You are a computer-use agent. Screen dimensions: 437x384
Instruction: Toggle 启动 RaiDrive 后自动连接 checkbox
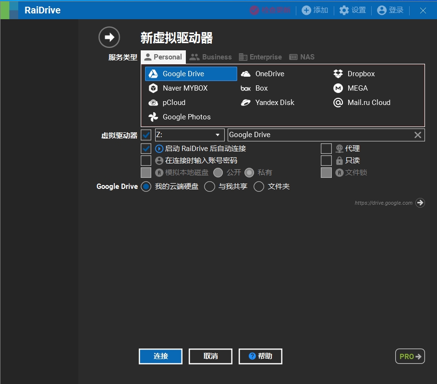click(146, 149)
